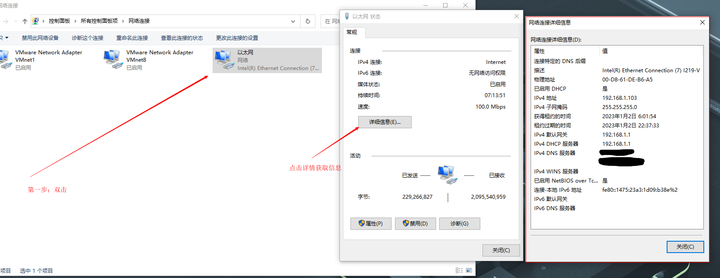Click the network computers icon in 活动 section

447,175
